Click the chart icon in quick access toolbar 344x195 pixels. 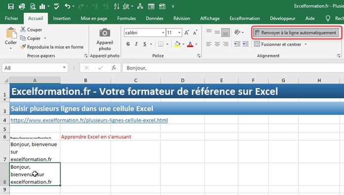tap(42, 6)
